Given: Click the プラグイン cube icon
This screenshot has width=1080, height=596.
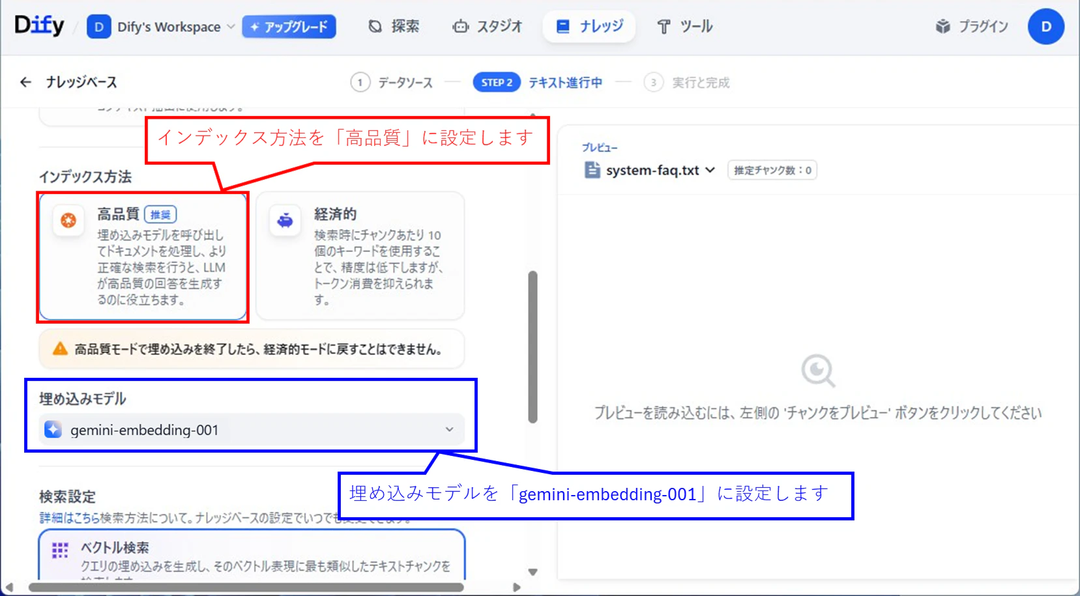Looking at the screenshot, I should click(942, 27).
